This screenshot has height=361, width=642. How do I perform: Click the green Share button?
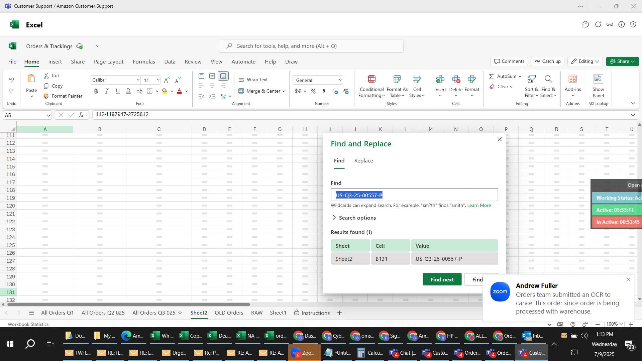click(x=622, y=62)
